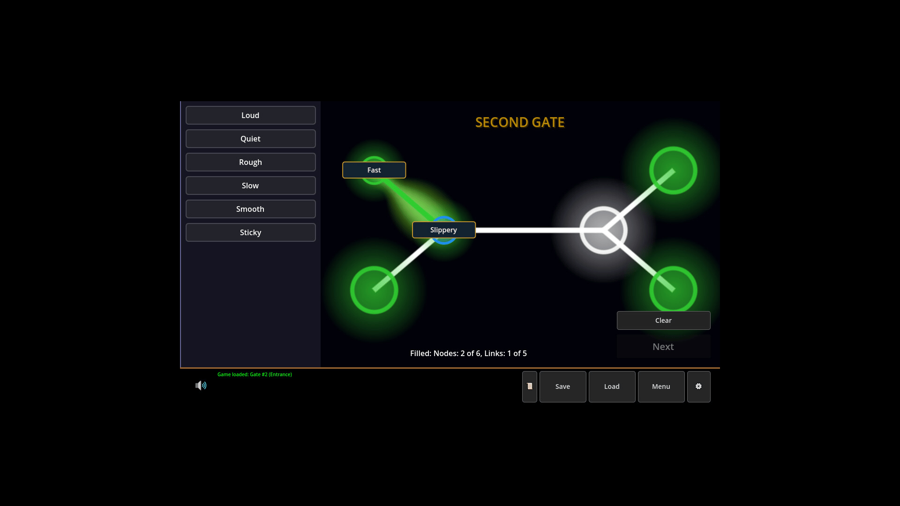Clear all placed words

click(663, 320)
